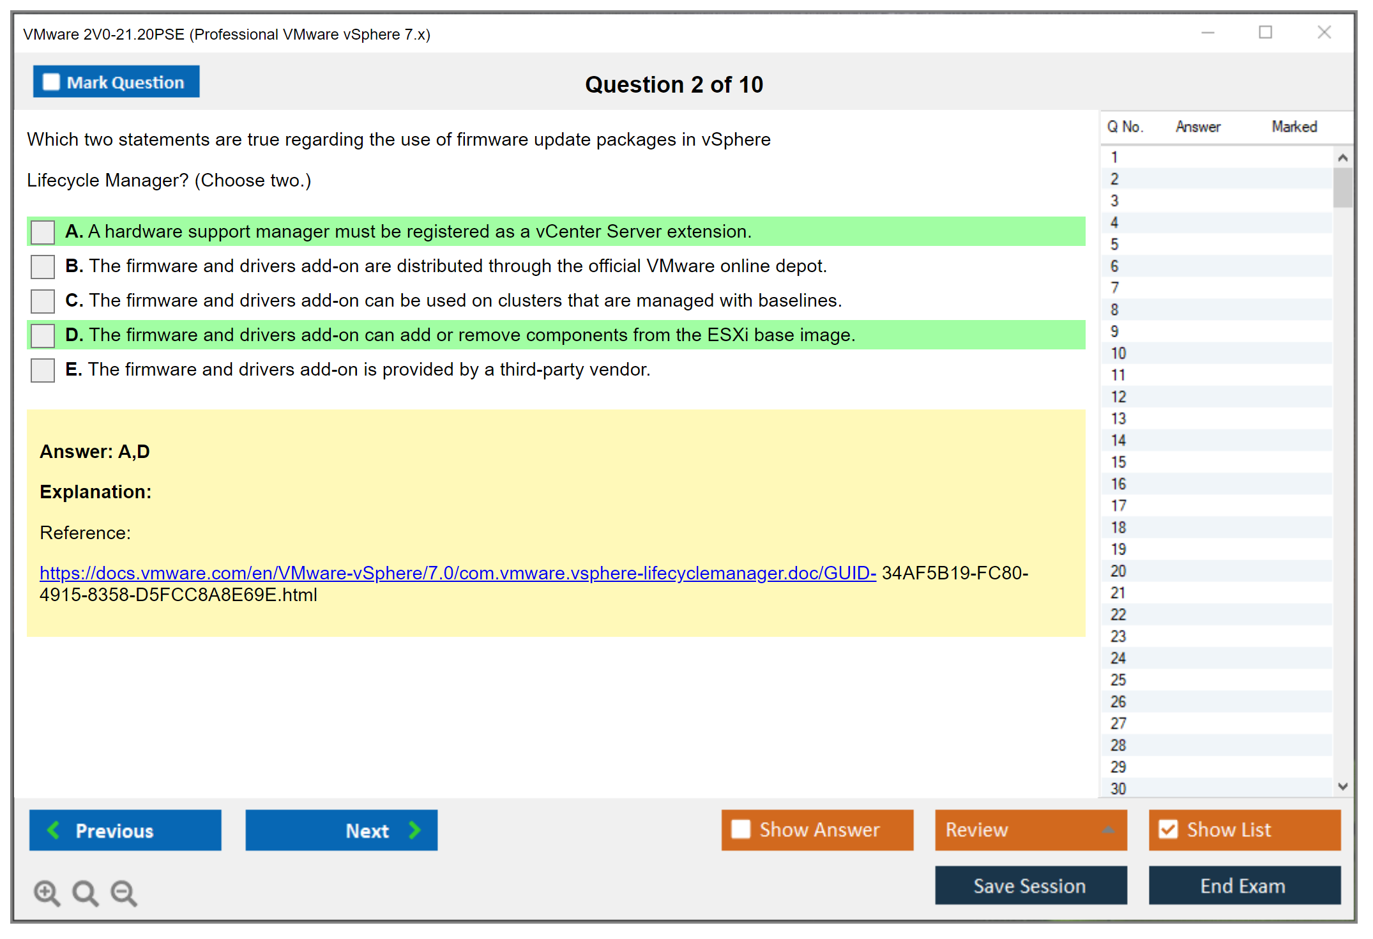Tick the checkbox for option D
Image resolution: width=1373 pixels, height=939 pixels.
(43, 335)
